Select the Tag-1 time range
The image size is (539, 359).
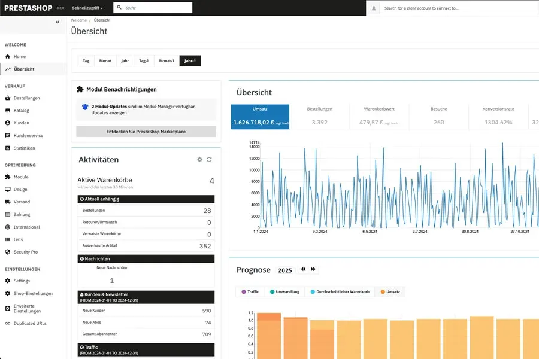pyautogui.click(x=144, y=61)
